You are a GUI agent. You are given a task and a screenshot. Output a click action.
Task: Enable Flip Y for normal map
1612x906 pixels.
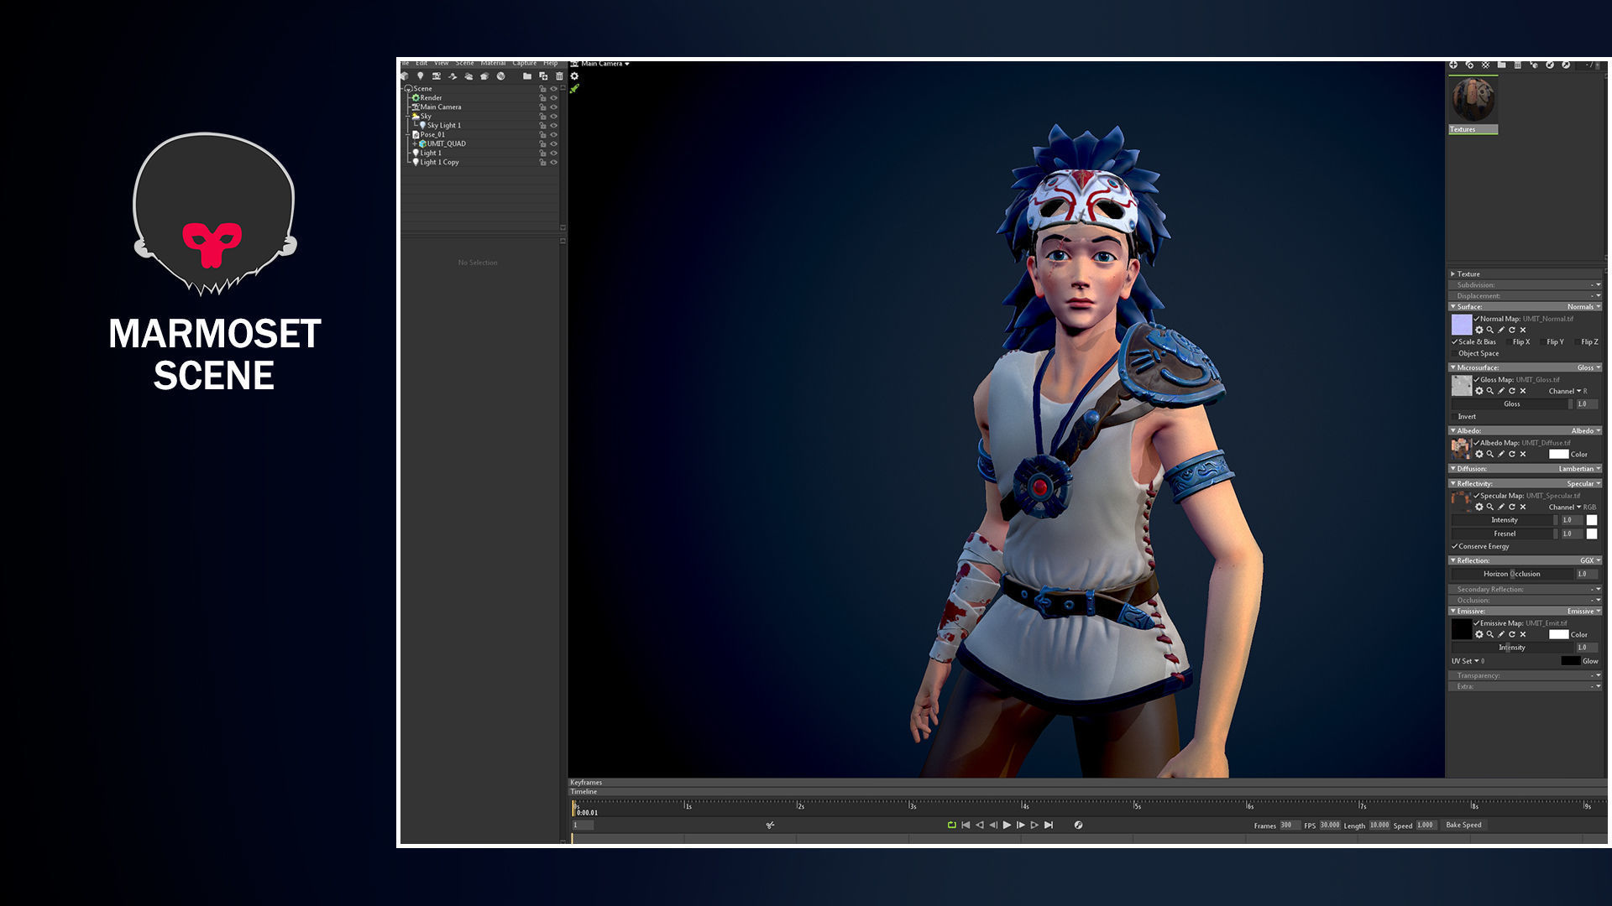coord(1541,342)
